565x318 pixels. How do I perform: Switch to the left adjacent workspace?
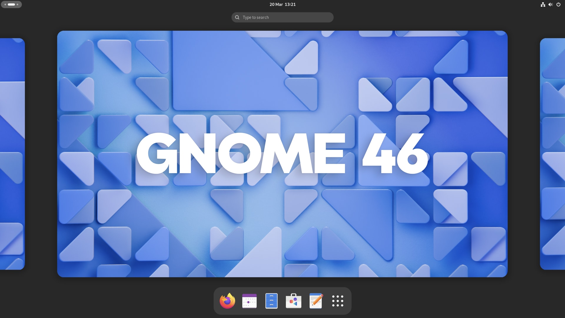[12, 154]
